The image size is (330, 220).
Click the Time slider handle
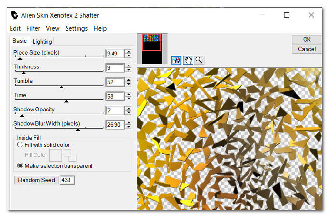coord(67,101)
